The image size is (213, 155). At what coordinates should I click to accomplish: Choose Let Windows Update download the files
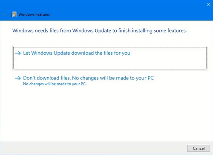point(110,58)
